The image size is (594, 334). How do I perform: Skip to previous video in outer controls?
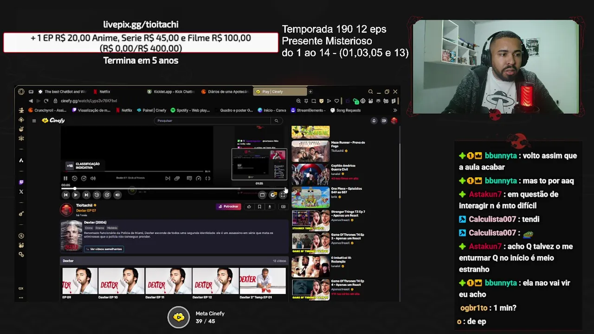[x=65, y=195]
